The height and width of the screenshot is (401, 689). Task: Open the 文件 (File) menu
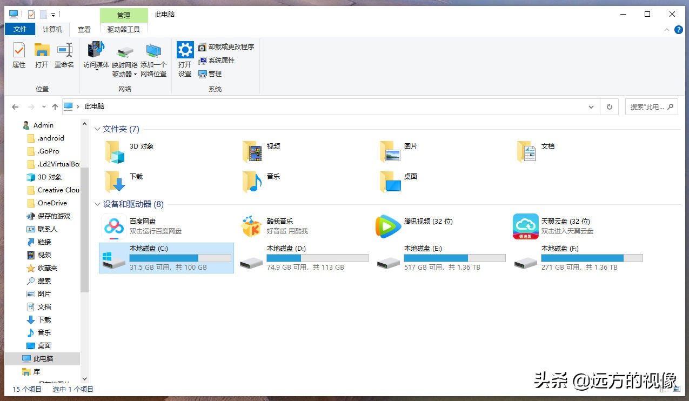coord(20,29)
